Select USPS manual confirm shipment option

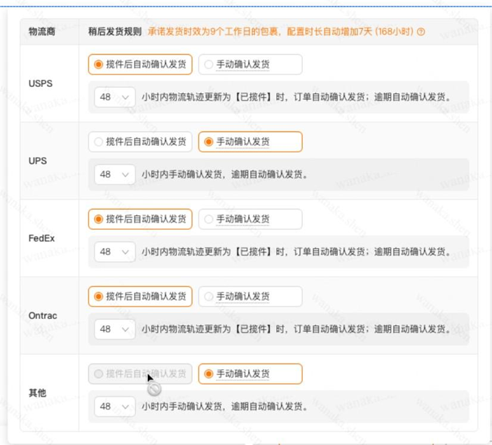tap(250, 64)
